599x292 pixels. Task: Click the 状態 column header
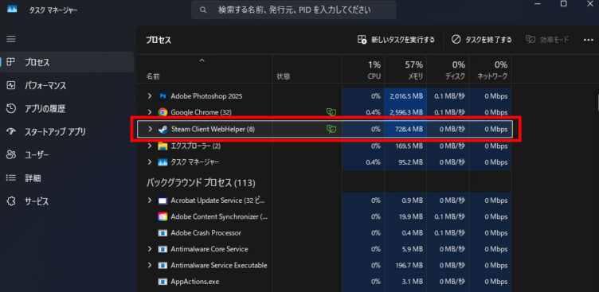point(283,76)
